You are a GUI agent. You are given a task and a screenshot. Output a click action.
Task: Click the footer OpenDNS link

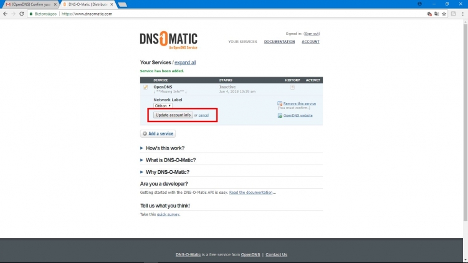pos(251,255)
